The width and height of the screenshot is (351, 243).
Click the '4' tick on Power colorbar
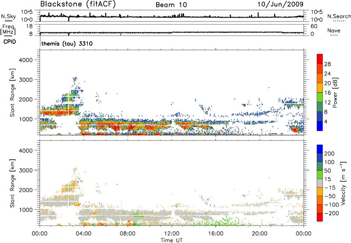pos(326,121)
